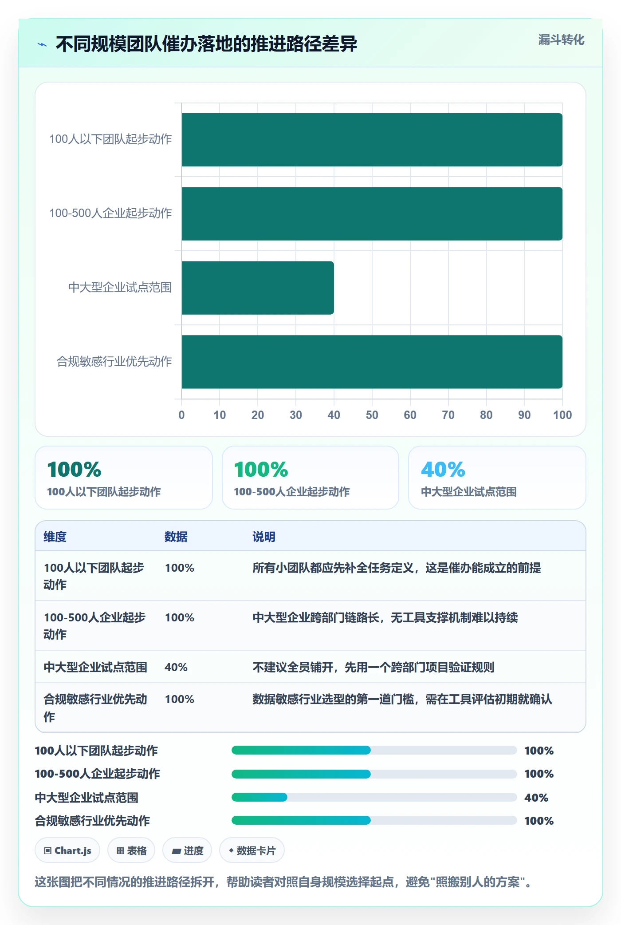Click the 中大型企业试点范围 progress bar
This screenshot has height=925, width=621.
click(374, 797)
